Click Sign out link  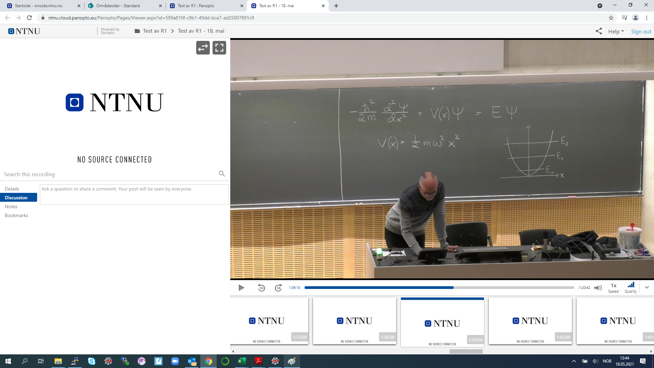(641, 31)
